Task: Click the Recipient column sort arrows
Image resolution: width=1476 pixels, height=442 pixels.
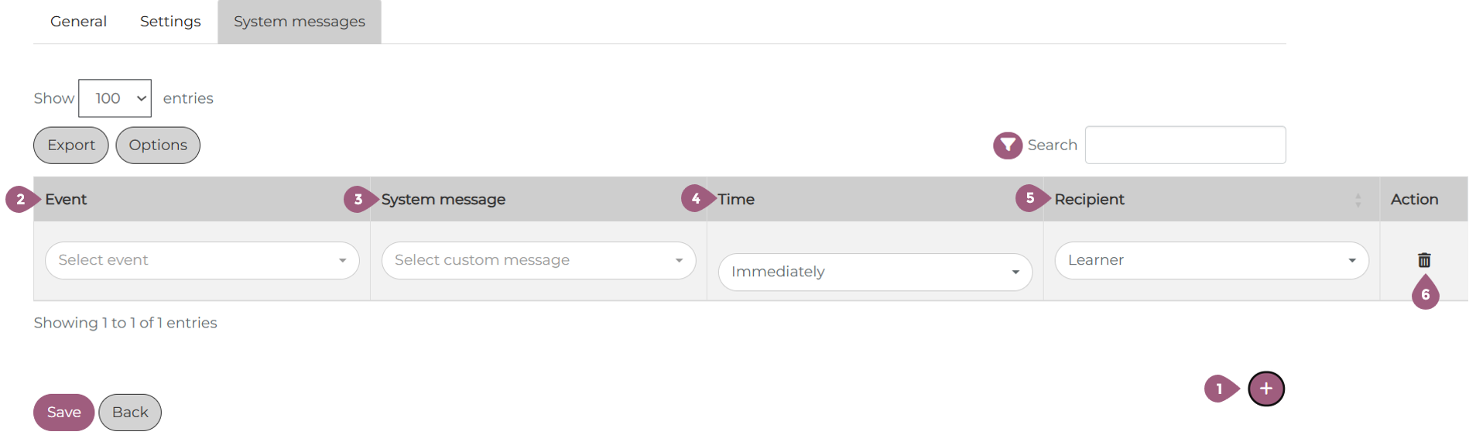Action: coord(1358,200)
